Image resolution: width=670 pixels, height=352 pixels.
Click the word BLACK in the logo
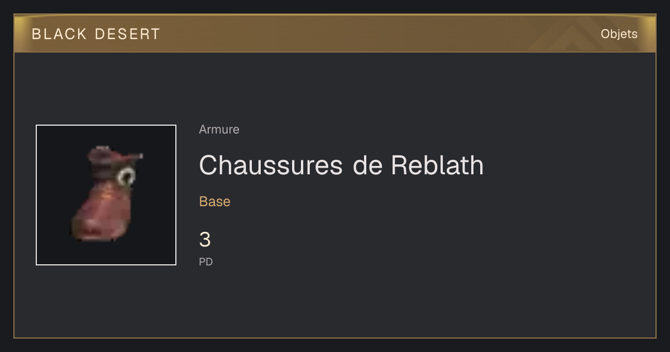click(59, 34)
